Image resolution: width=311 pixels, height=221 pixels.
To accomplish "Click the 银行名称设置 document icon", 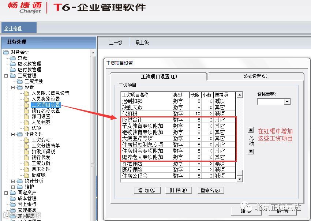I will pyautogui.click(x=27, y=111).
